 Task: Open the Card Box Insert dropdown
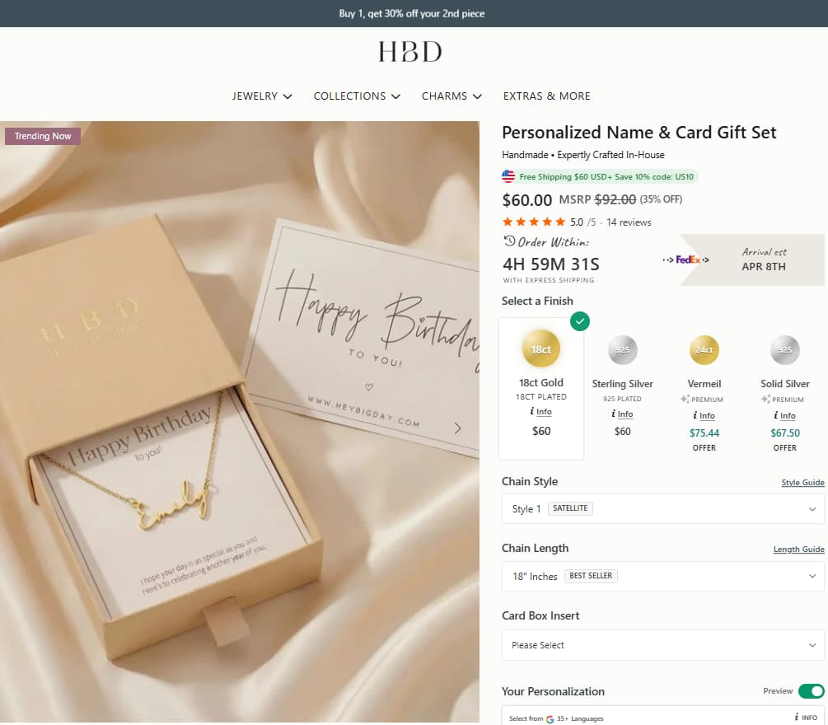[662, 645]
